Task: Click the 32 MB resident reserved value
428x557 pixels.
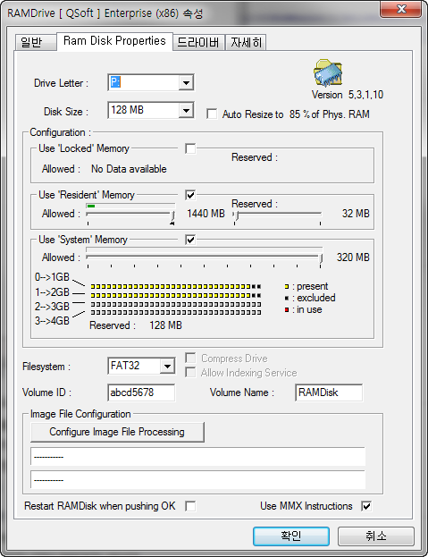Action: (356, 214)
